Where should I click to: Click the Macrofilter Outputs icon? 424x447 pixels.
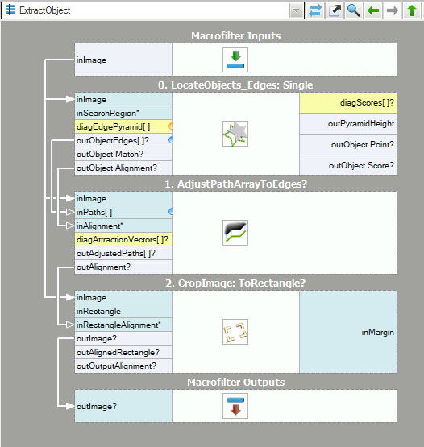235,406
